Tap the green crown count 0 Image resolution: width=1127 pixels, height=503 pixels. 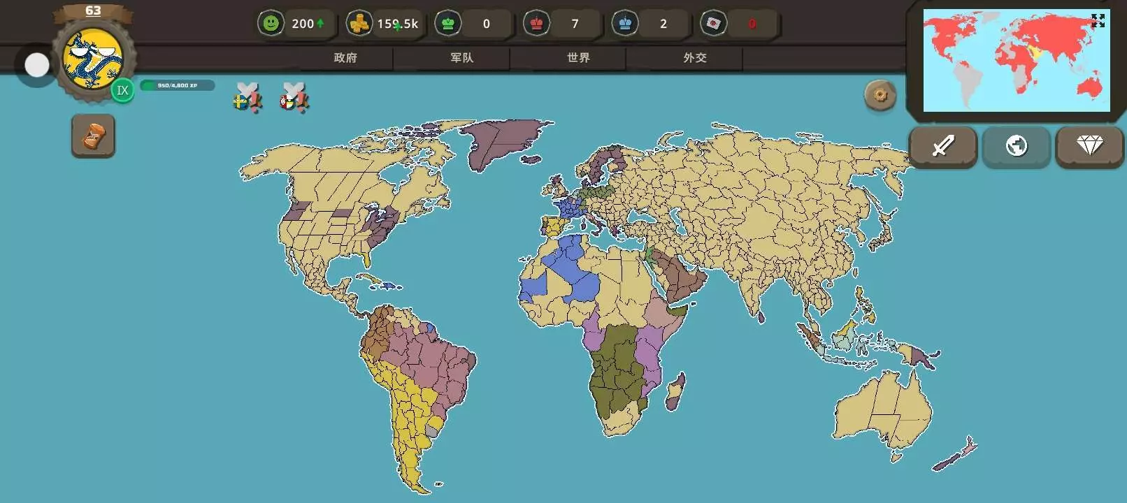tap(487, 24)
